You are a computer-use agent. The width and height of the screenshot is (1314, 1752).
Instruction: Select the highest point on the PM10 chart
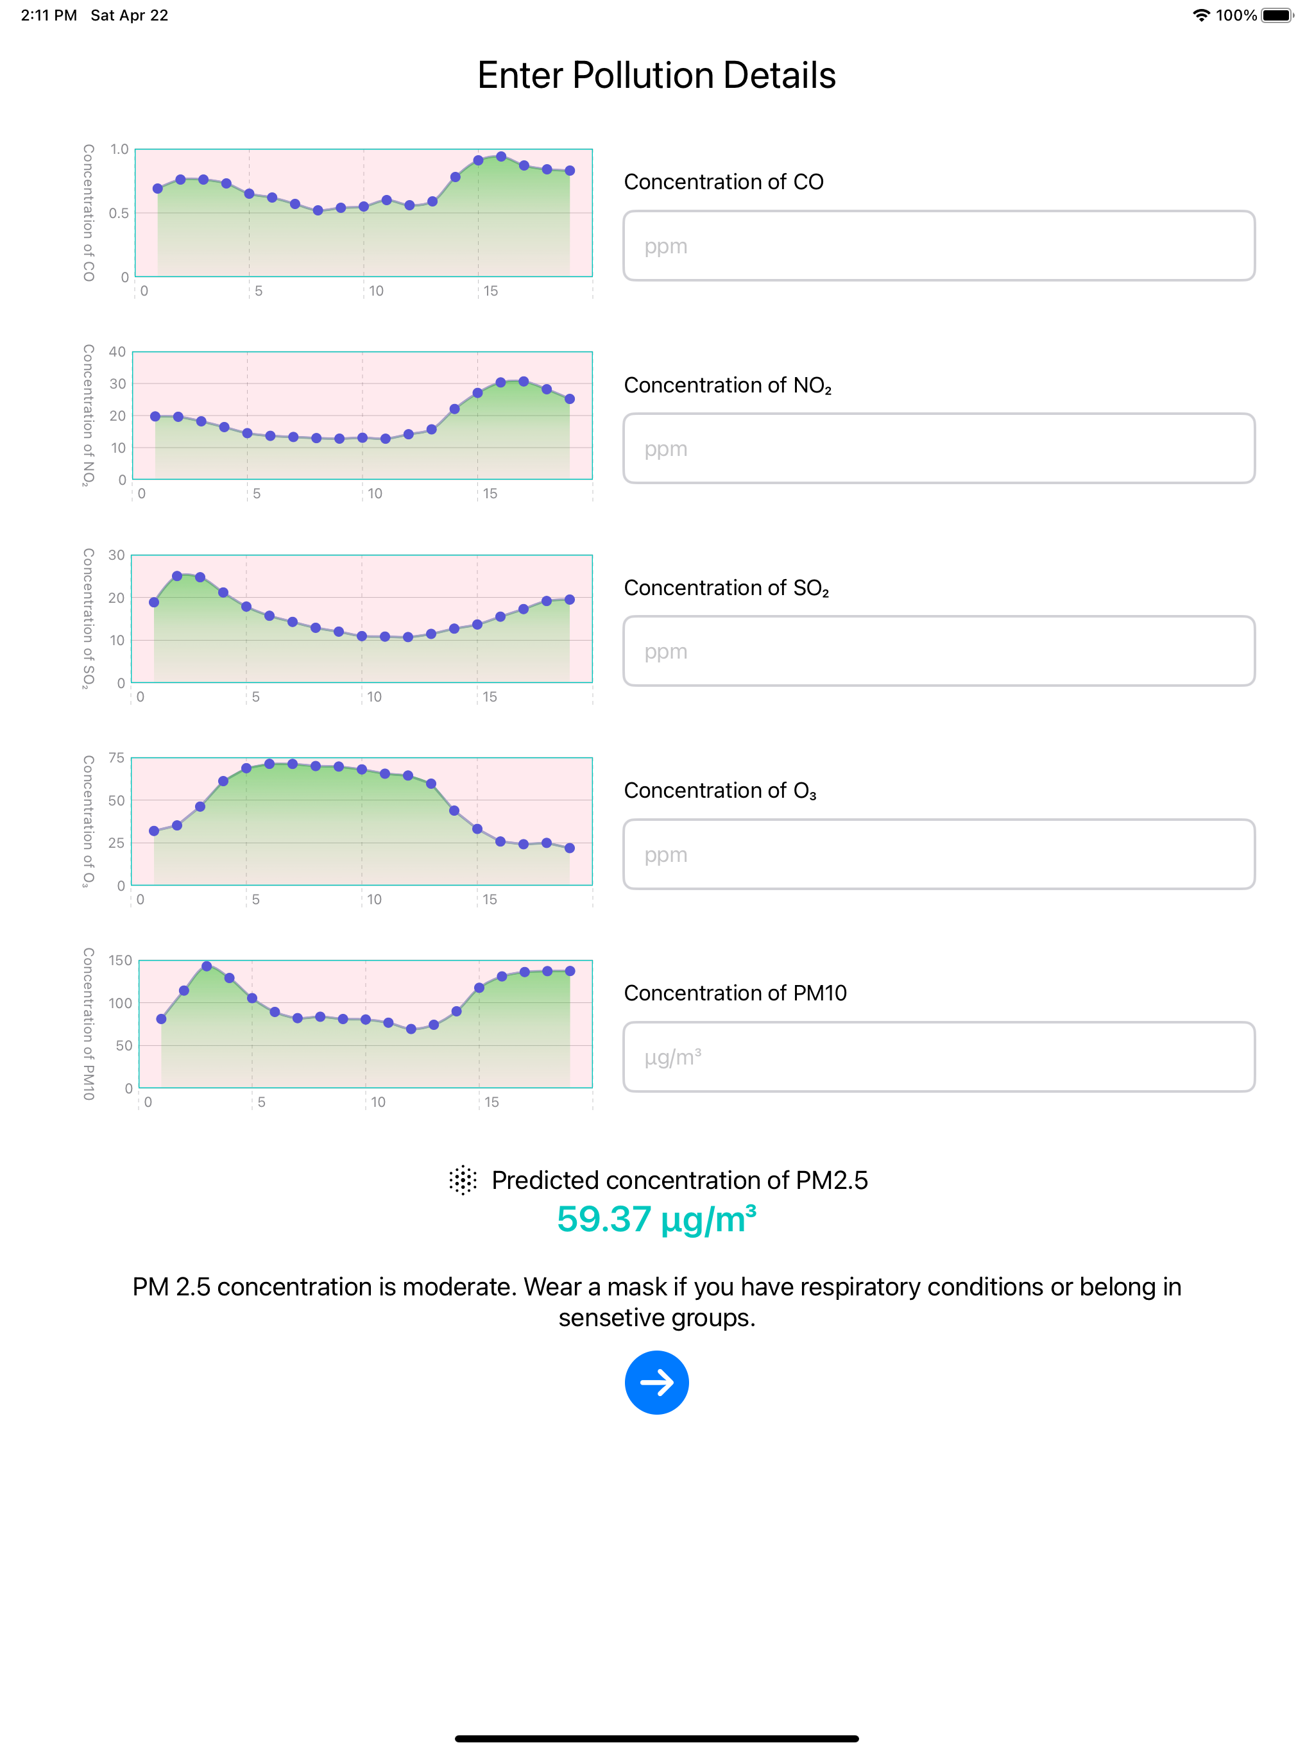click(207, 966)
